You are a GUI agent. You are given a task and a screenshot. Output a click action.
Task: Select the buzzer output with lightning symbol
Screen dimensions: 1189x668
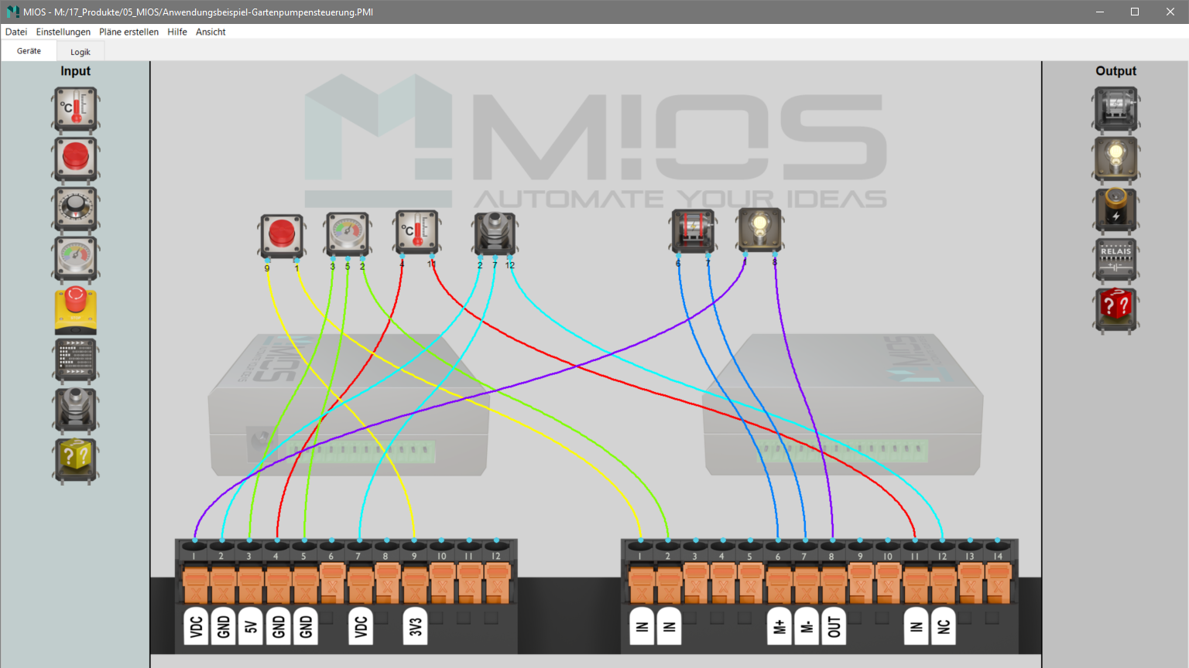[1115, 209]
